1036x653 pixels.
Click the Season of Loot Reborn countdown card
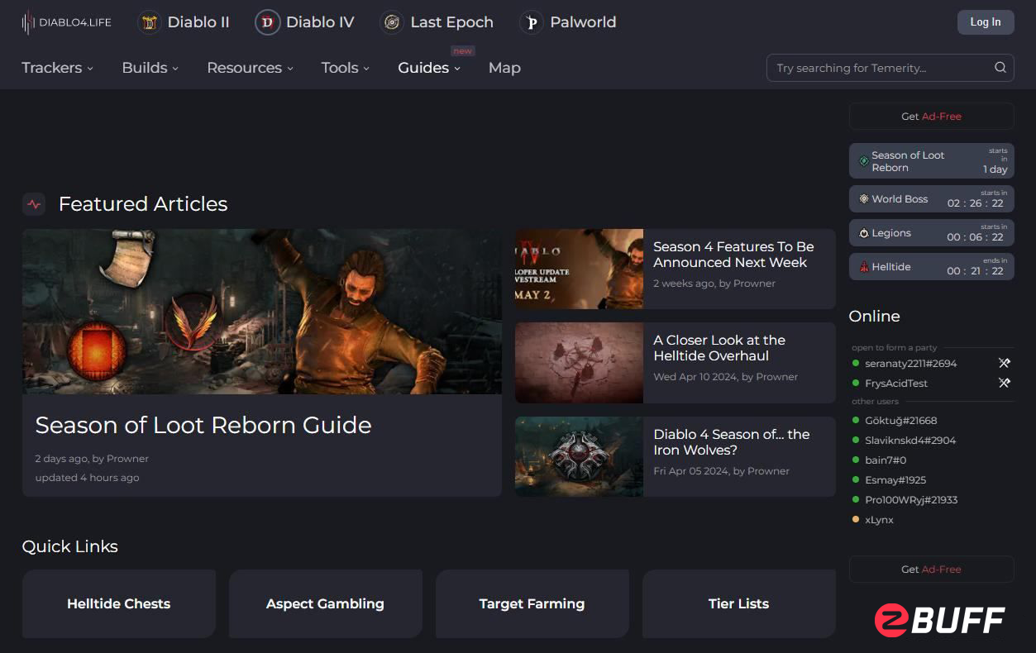(x=932, y=161)
